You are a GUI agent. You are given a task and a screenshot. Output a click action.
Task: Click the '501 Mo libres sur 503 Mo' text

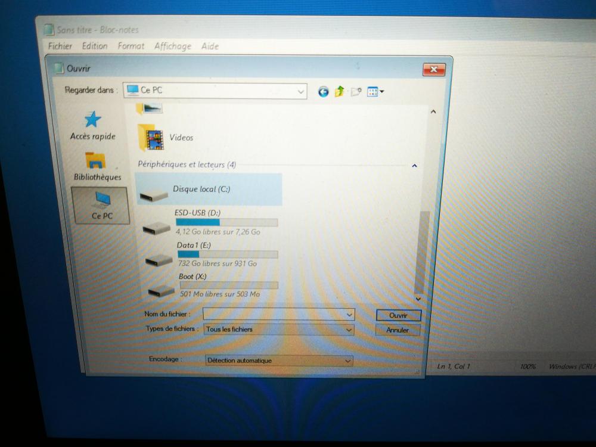pos(220,294)
